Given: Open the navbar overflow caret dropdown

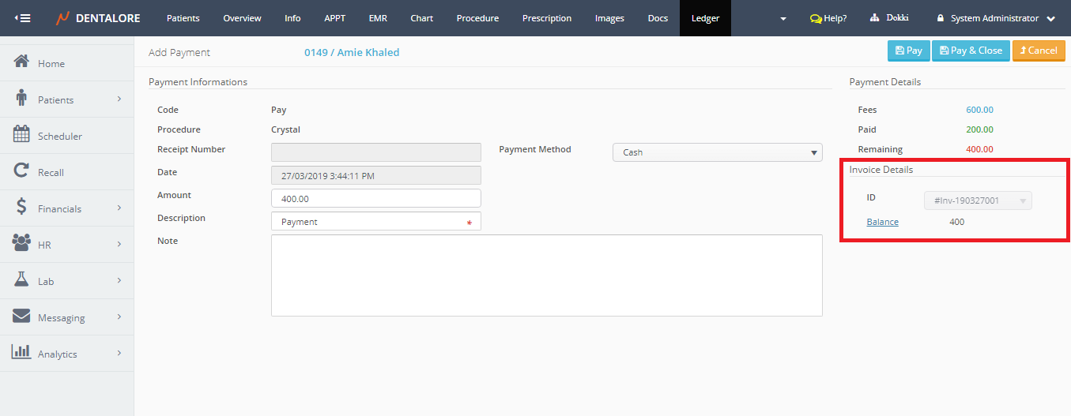Looking at the screenshot, I should click(x=783, y=18).
